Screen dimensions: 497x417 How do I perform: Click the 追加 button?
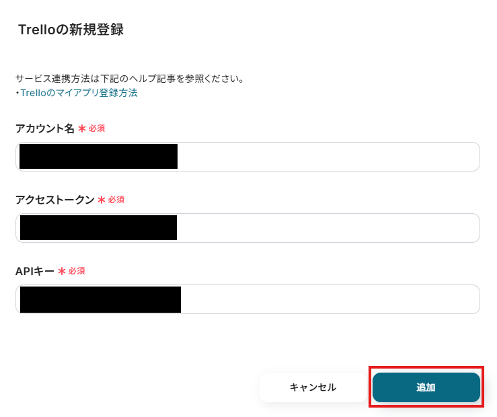point(426,387)
